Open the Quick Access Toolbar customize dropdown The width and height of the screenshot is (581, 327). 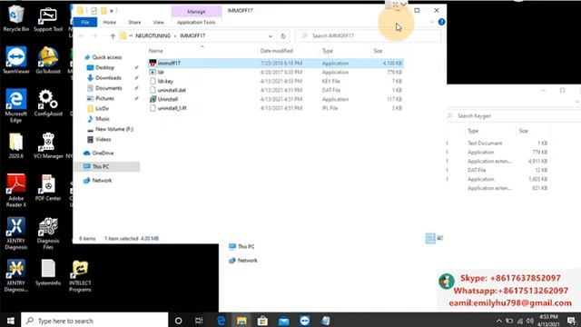[x=111, y=11]
